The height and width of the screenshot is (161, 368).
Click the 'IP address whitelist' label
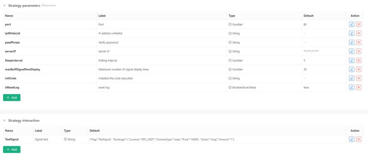(110, 33)
